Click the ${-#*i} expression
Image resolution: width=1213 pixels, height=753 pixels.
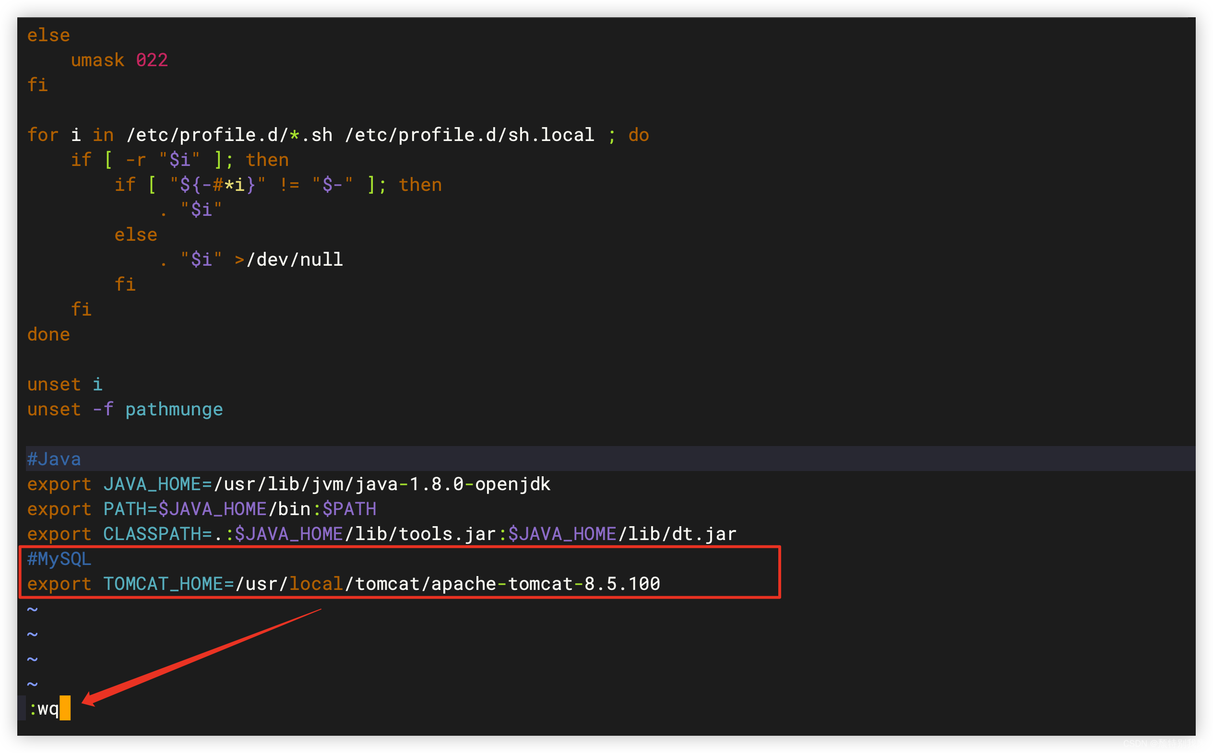click(217, 185)
